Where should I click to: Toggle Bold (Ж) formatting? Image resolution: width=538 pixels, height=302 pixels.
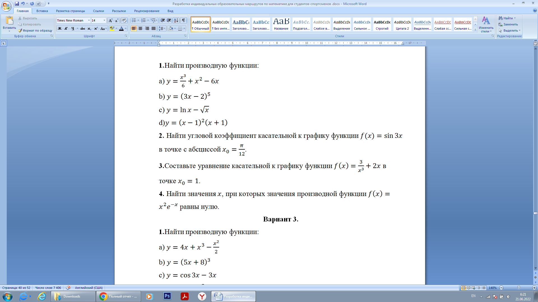pyautogui.click(x=59, y=29)
